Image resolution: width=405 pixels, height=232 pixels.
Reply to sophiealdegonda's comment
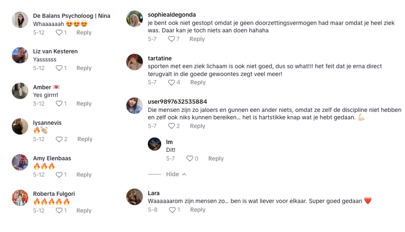tap(197, 39)
